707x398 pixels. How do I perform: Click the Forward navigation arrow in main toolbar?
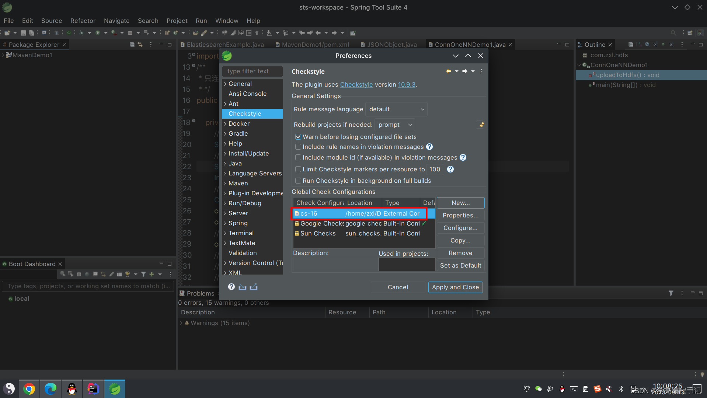[x=334, y=33]
